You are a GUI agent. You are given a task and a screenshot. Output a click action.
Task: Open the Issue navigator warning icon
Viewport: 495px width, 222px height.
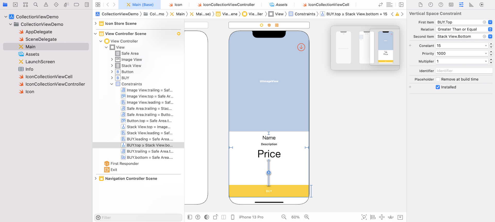46,5
